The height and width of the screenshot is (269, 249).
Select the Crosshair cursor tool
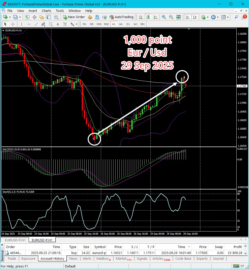click(13, 24)
